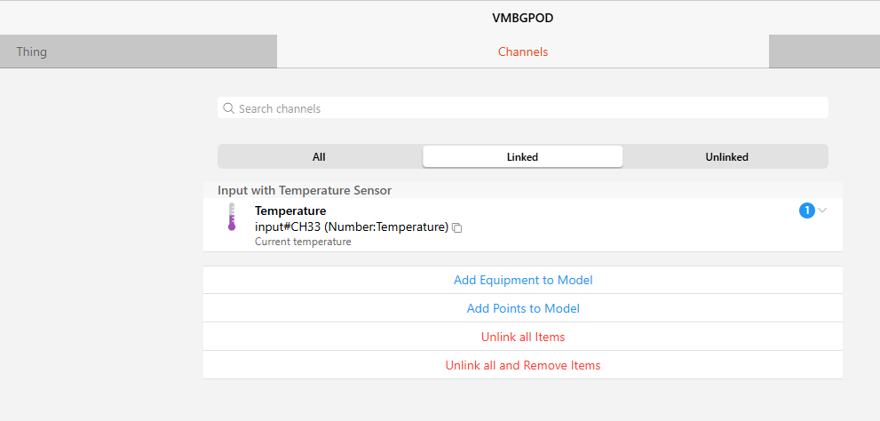880x421 pixels.
Task: Click the blue link count badge
Action: coord(806,210)
